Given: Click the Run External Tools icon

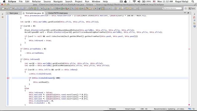Looking at the screenshot, I should [x=66, y=8].
